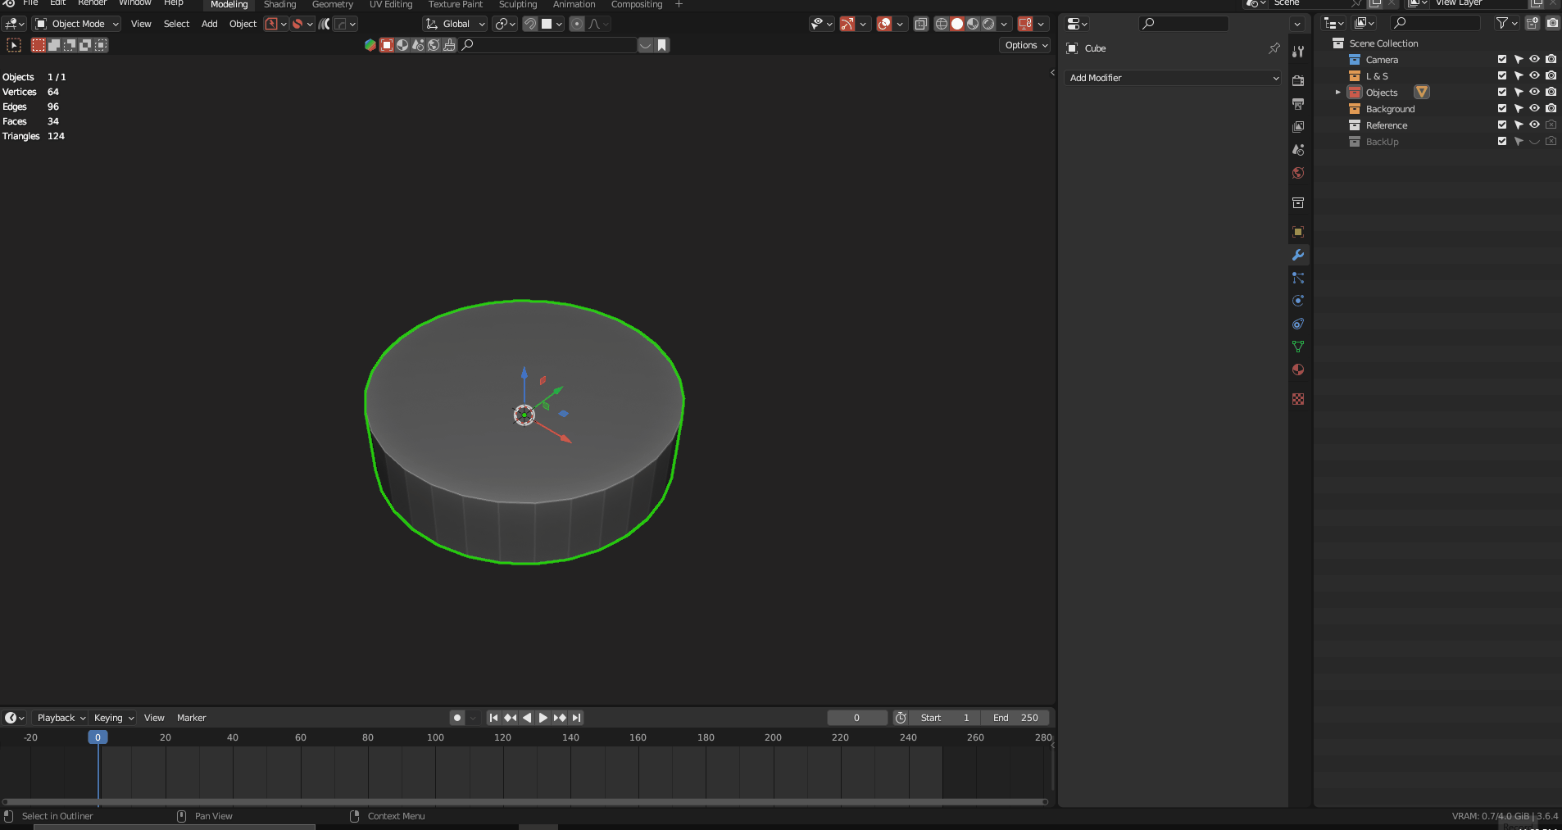Toggle render visibility of Reference collection
1562x830 pixels.
pyautogui.click(x=1551, y=125)
